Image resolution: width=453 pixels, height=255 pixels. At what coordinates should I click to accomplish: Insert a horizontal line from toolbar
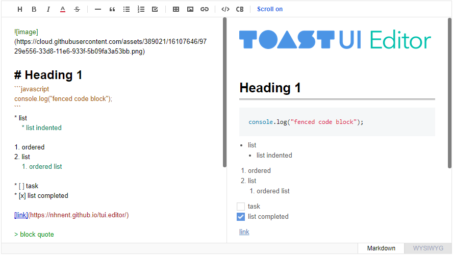point(98,9)
